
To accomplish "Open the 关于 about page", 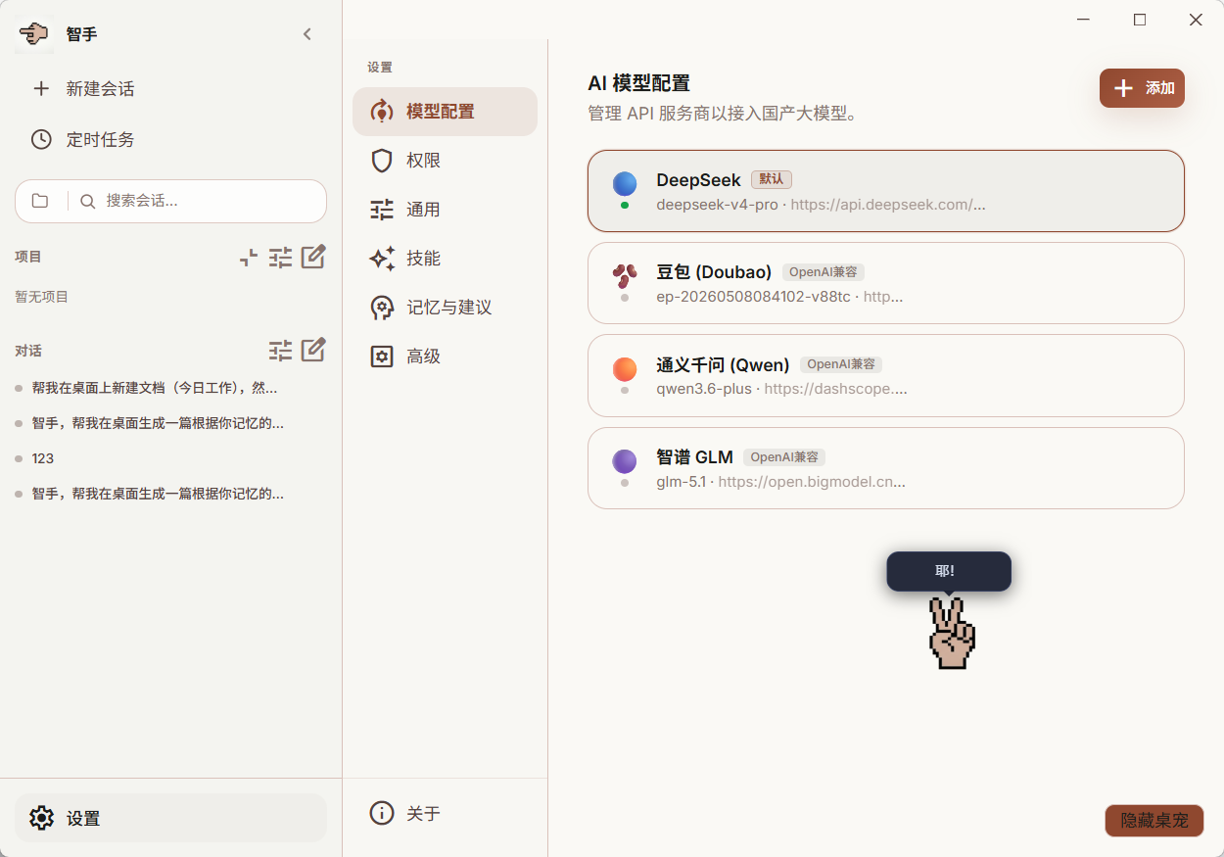I will tap(445, 813).
